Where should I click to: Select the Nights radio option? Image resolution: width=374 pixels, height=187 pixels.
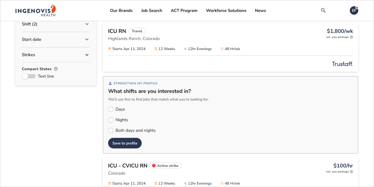point(111,120)
